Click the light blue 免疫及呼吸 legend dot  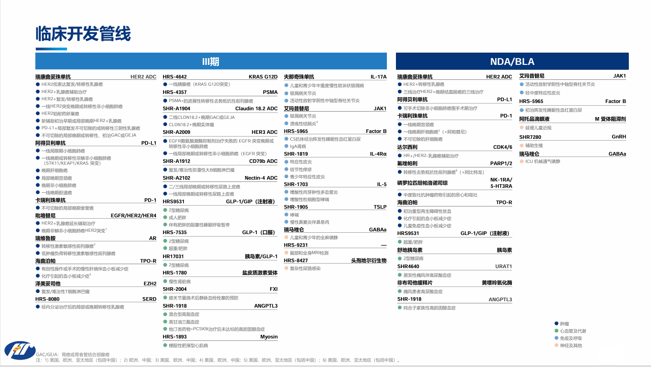(556, 338)
